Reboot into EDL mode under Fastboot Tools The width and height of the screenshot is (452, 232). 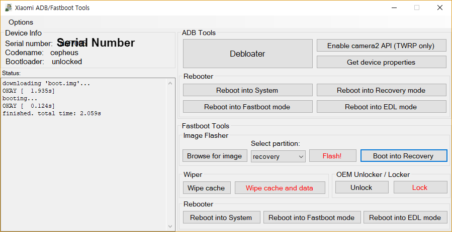tap(405, 217)
